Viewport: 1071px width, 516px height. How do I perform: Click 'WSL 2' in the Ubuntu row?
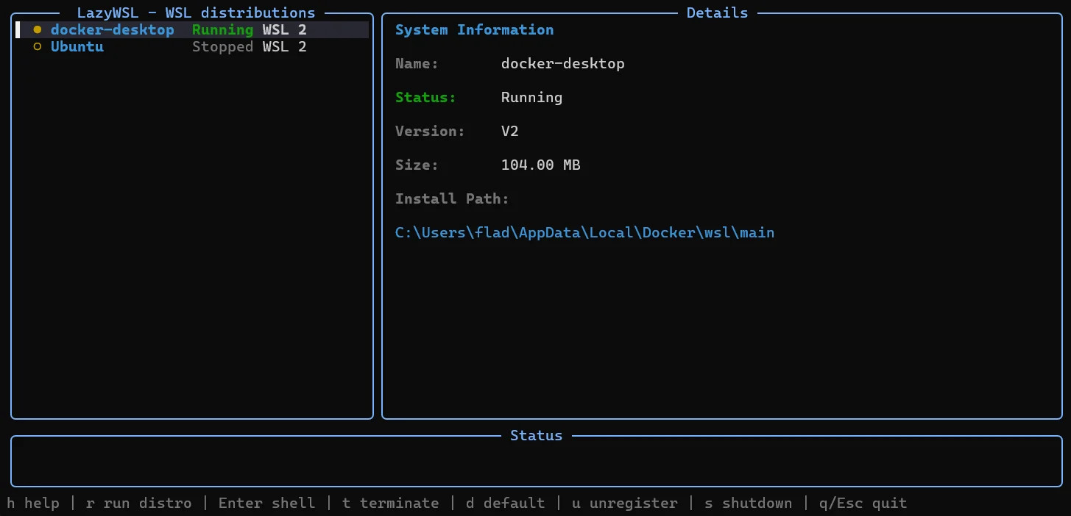(x=285, y=47)
